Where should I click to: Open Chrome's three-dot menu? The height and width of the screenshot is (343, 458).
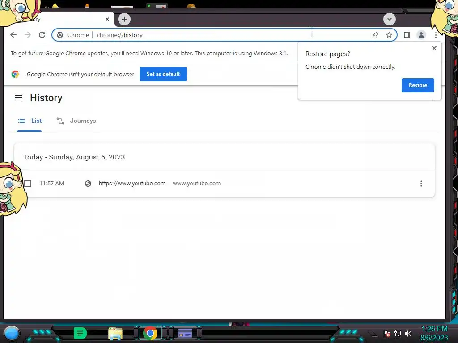click(x=436, y=35)
